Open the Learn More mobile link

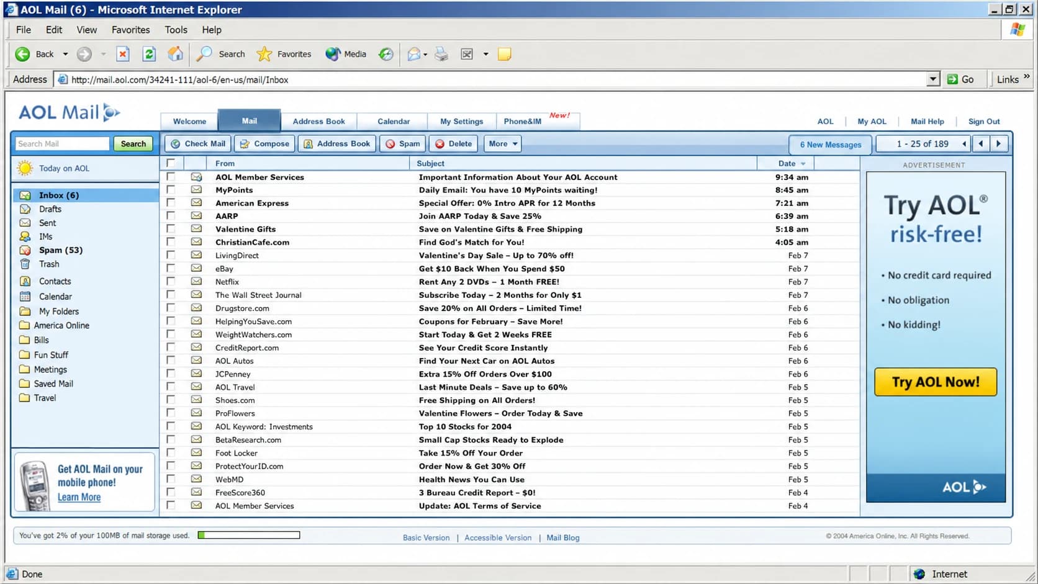click(79, 497)
